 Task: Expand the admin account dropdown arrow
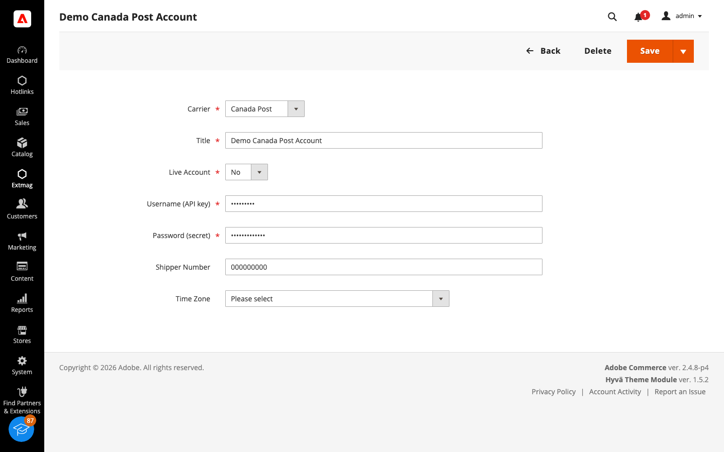click(x=700, y=17)
